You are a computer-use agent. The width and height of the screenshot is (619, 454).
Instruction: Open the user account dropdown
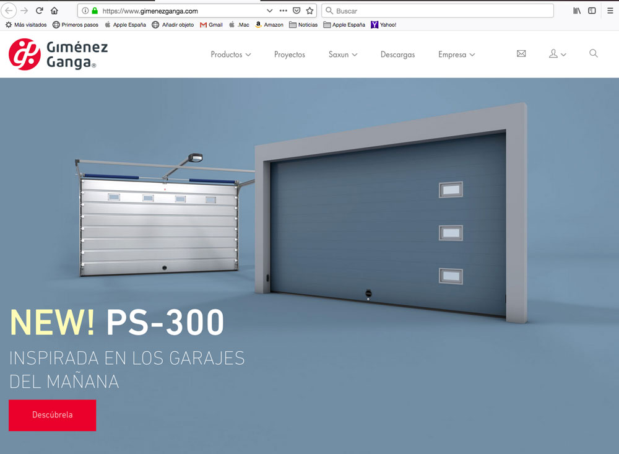coord(558,54)
